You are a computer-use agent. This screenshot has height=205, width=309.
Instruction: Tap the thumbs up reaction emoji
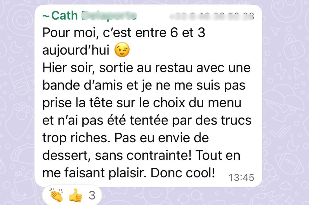pyautogui.click(x=75, y=195)
